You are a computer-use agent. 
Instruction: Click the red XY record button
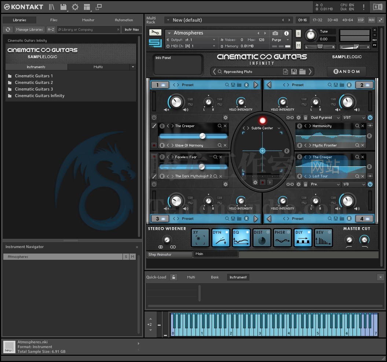tap(262, 120)
